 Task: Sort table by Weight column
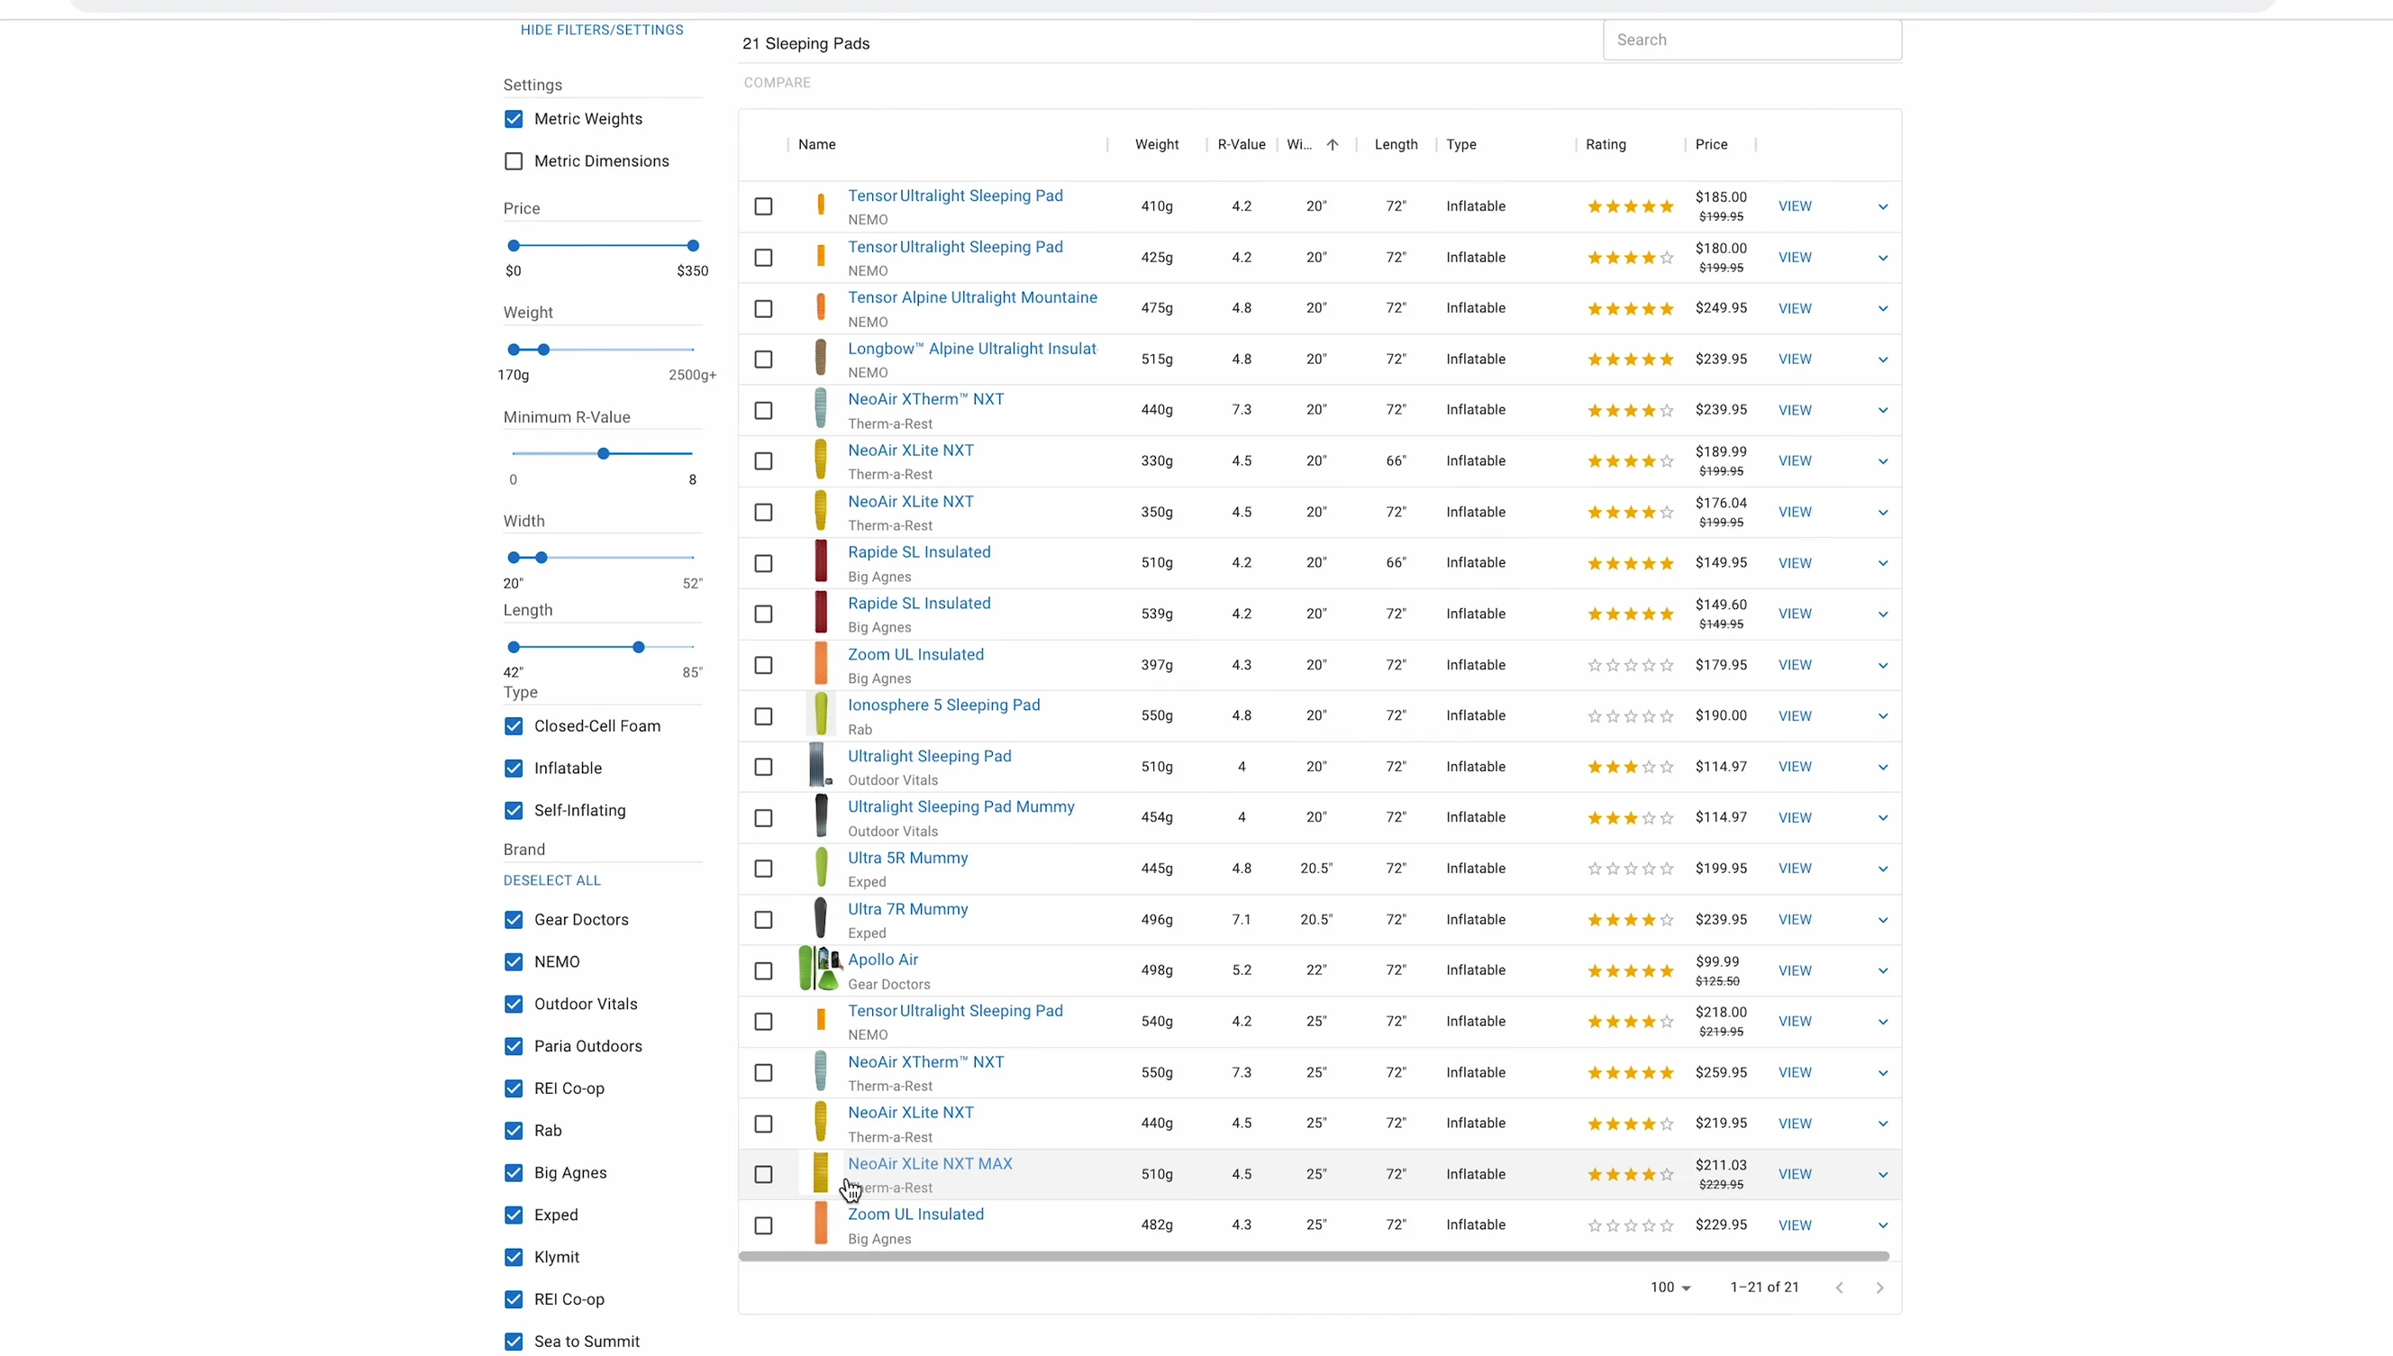point(1157,144)
